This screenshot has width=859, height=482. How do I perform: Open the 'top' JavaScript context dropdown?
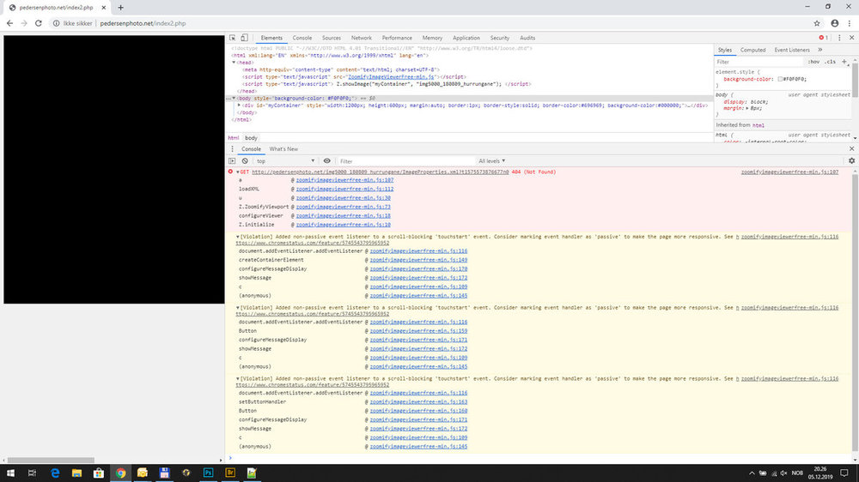(285, 161)
